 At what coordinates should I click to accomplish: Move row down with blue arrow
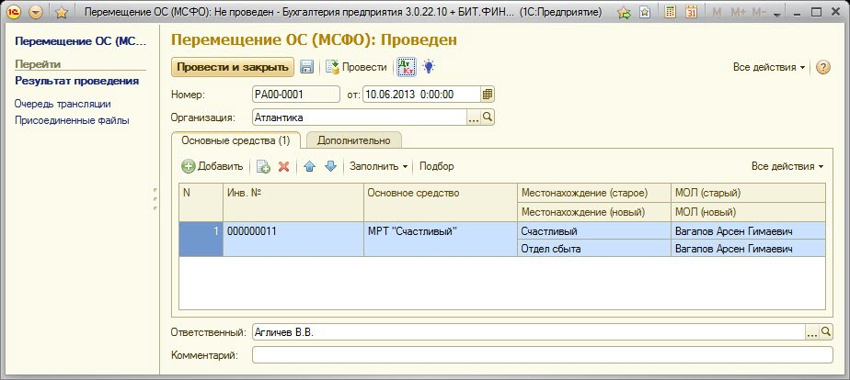330,166
